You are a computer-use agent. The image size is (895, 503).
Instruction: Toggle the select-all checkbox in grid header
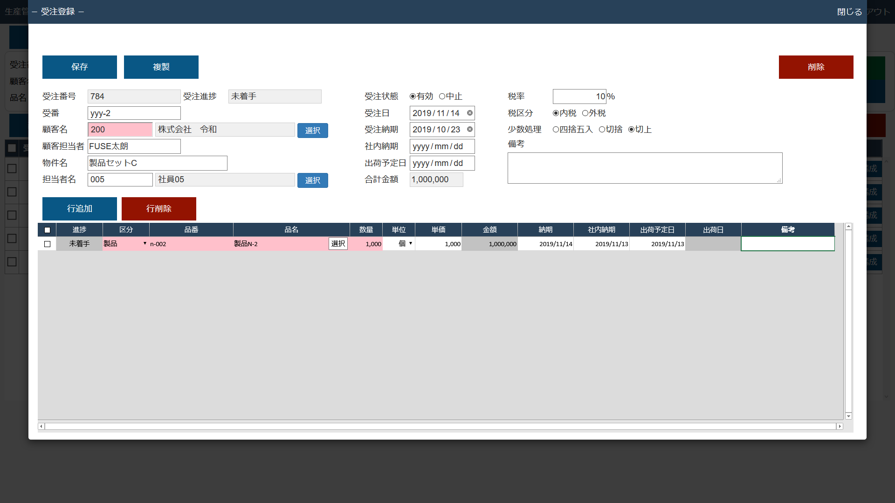(47, 230)
